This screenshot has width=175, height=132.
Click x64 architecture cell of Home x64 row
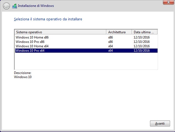click(110, 46)
